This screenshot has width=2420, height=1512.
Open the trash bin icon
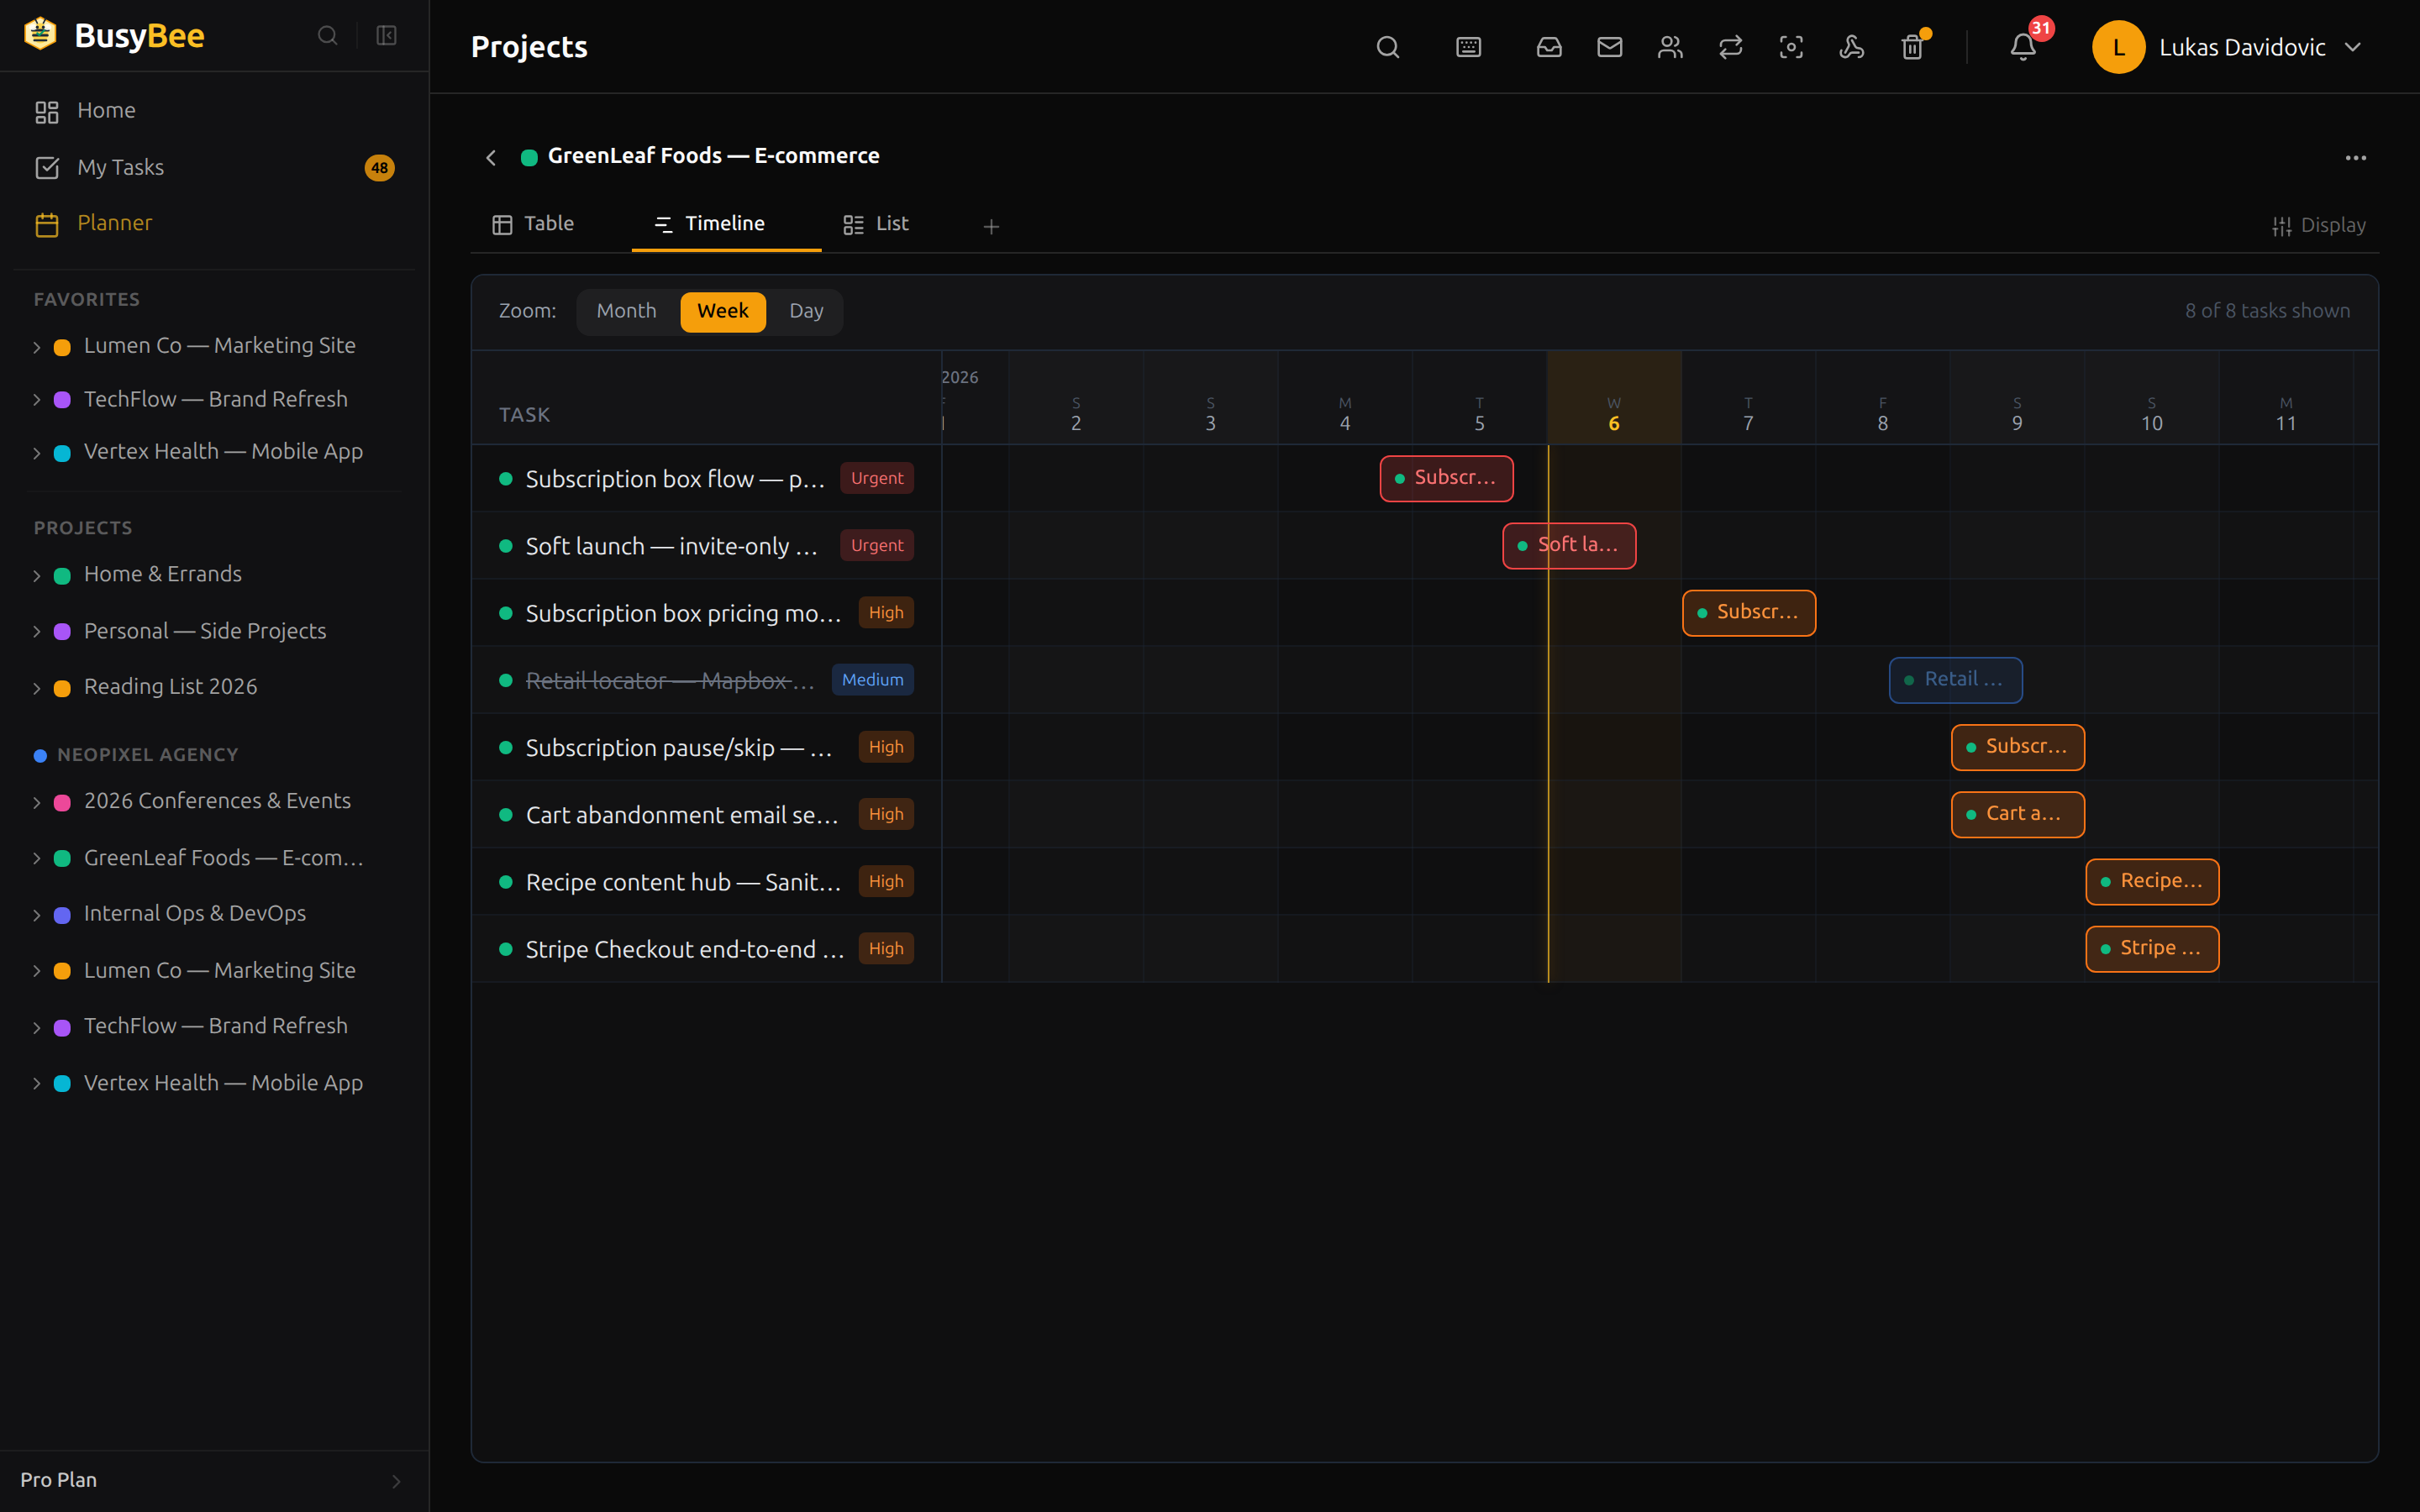1912,47
